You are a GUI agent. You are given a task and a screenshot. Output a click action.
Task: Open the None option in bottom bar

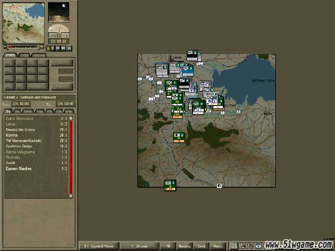click(x=218, y=246)
